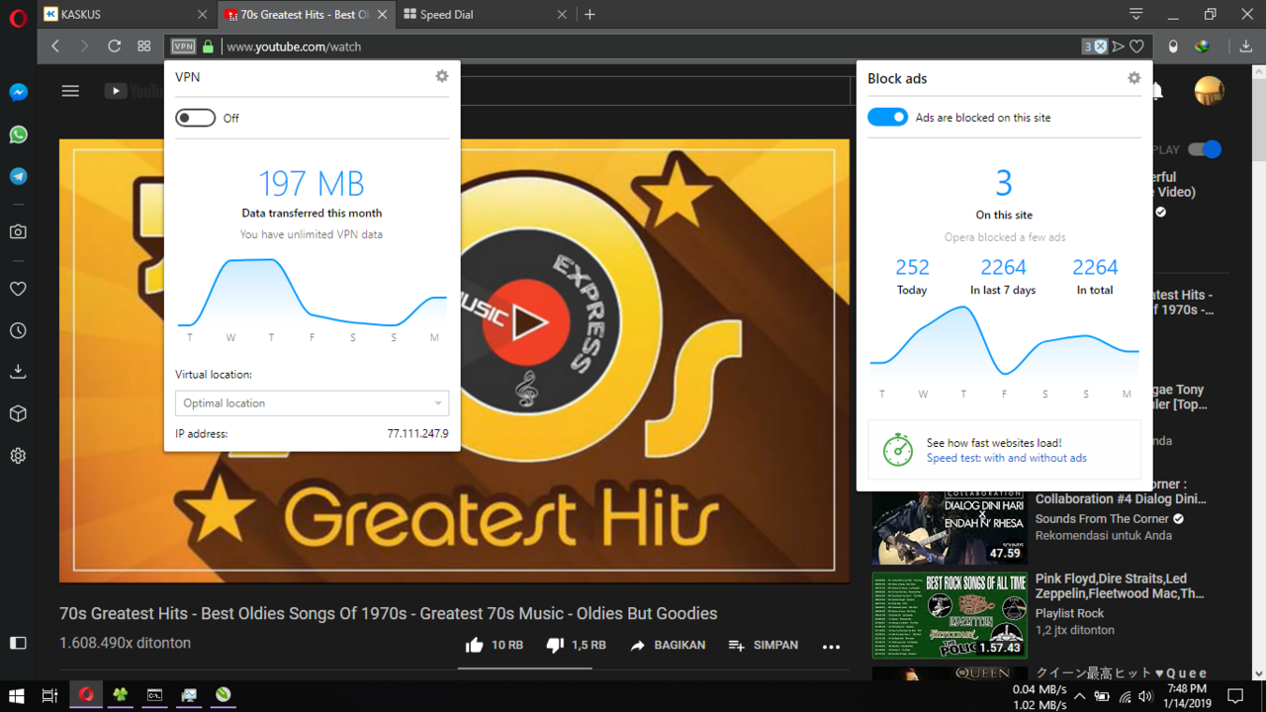Open WhatsApp in the Opera sidebar

point(18,134)
